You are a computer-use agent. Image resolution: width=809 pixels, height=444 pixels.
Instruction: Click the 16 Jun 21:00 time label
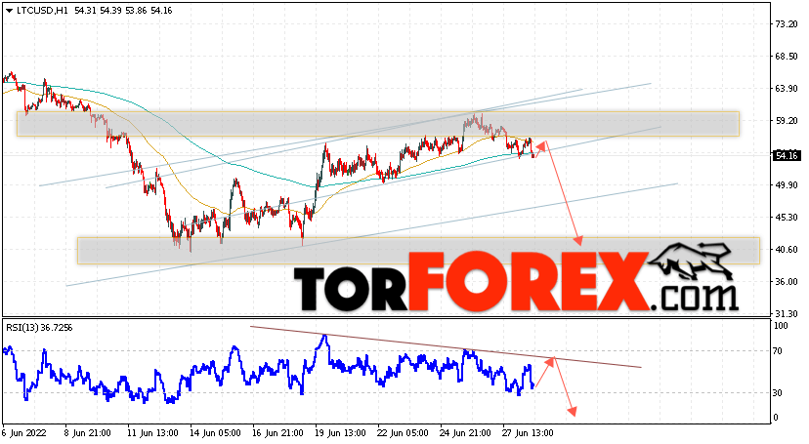pyautogui.click(x=277, y=433)
